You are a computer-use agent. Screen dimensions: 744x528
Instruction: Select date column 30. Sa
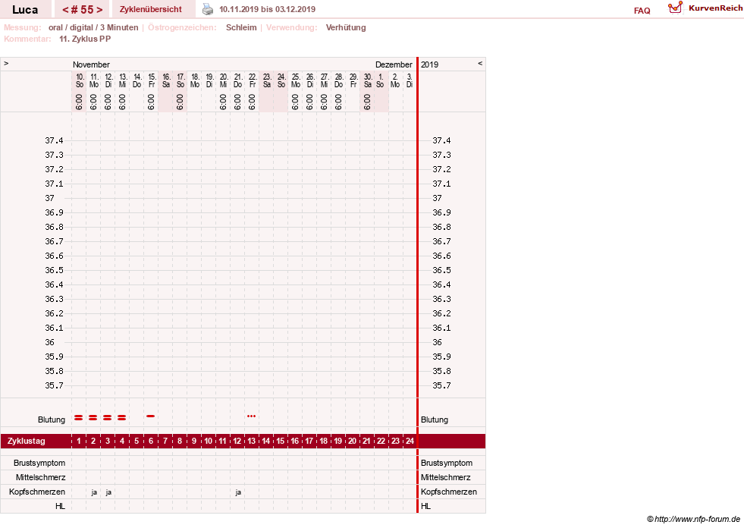[x=367, y=80]
